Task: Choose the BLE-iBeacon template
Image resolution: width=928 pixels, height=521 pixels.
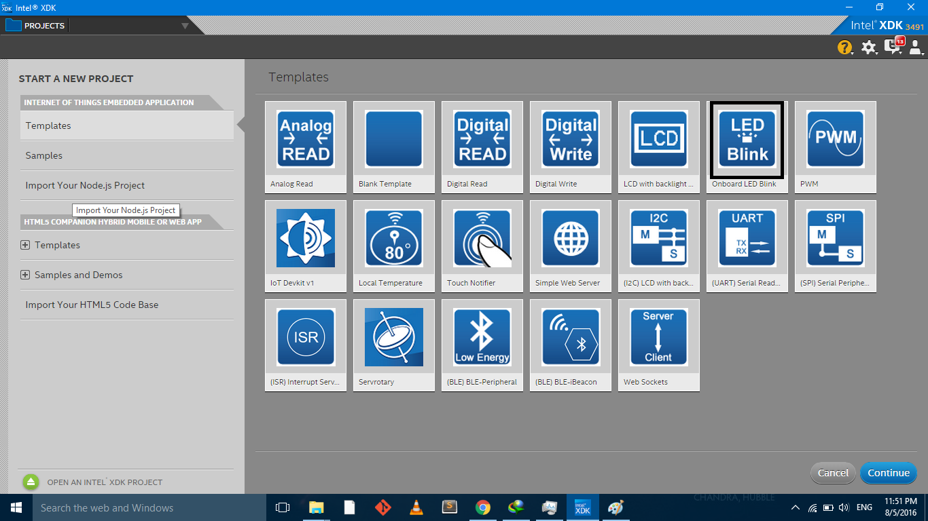Action: (x=571, y=345)
